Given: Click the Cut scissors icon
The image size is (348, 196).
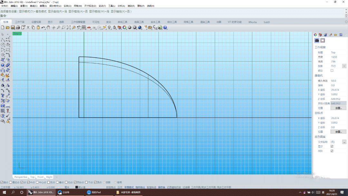Looking at the screenshot, I should coord(28,28).
